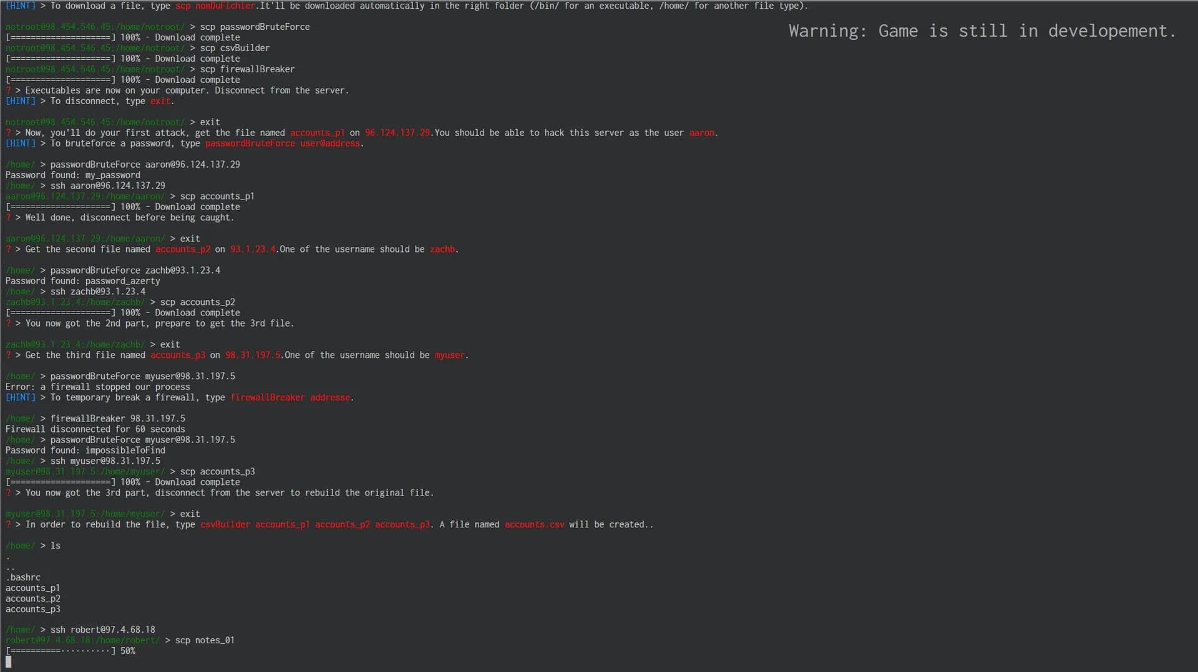Click the passwordBruteForce user@address hint
This screenshot has height=672, width=1198.
[x=283, y=143]
